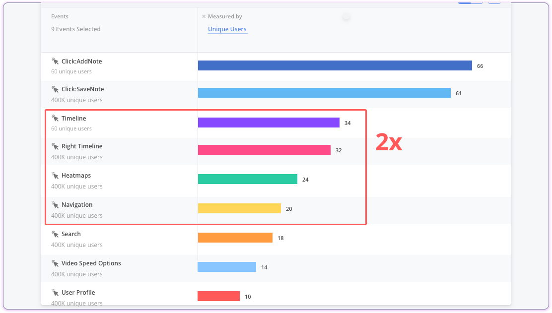The width and height of the screenshot is (552, 313).
Task: Click the cursor icon beside Click:SaveNote
Action: pos(55,89)
